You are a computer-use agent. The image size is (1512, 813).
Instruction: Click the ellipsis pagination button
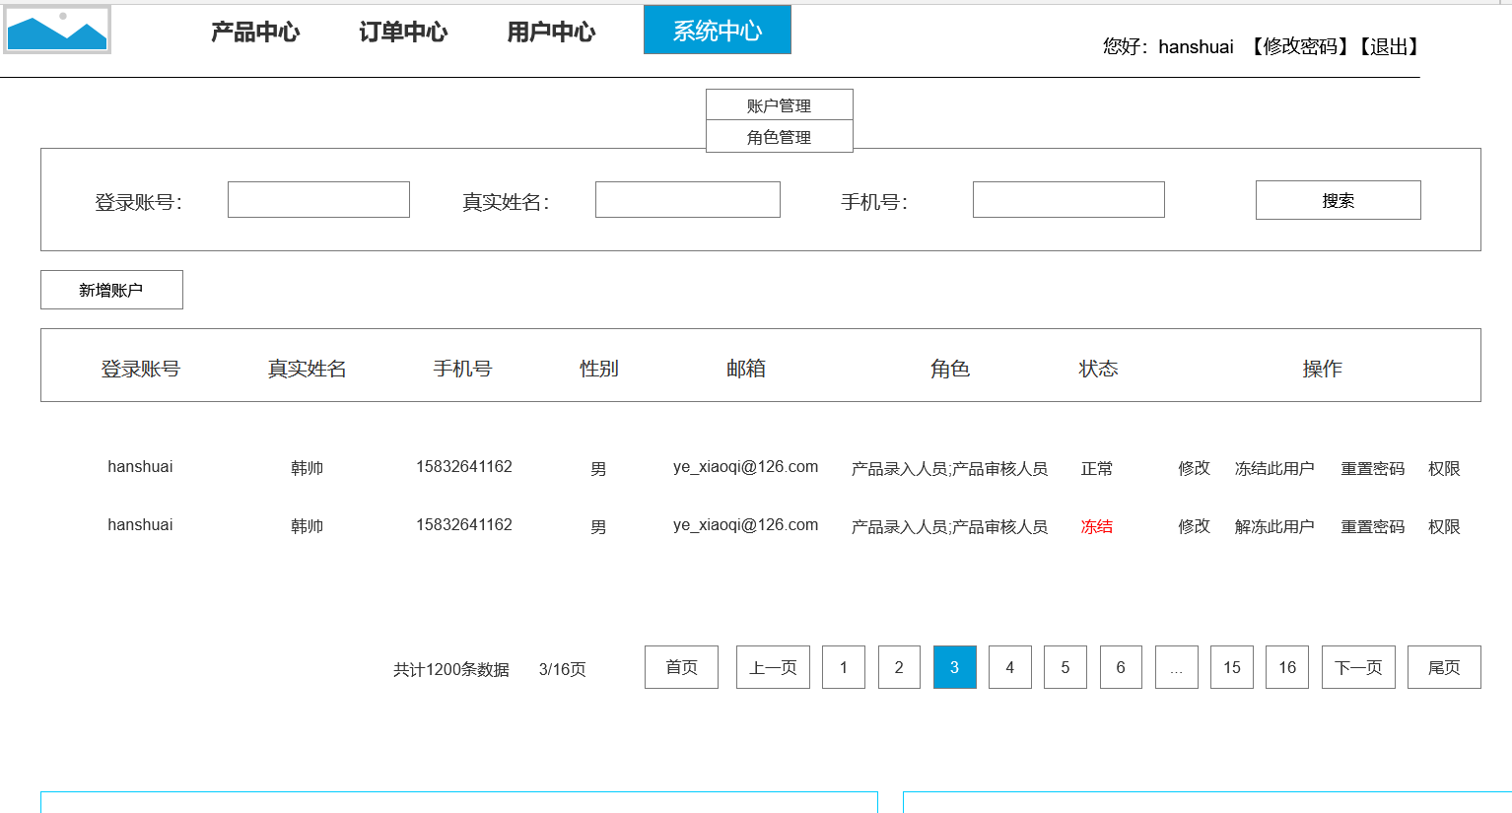(1177, 667)
